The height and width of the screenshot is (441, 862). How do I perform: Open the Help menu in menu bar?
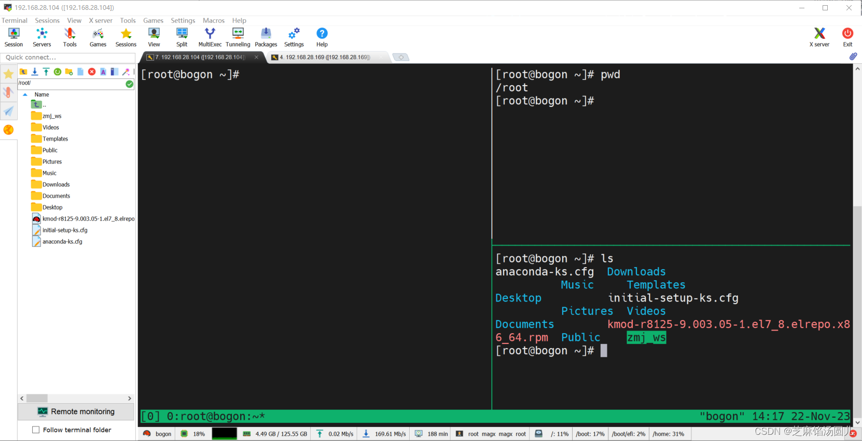(x=239, y=20)
